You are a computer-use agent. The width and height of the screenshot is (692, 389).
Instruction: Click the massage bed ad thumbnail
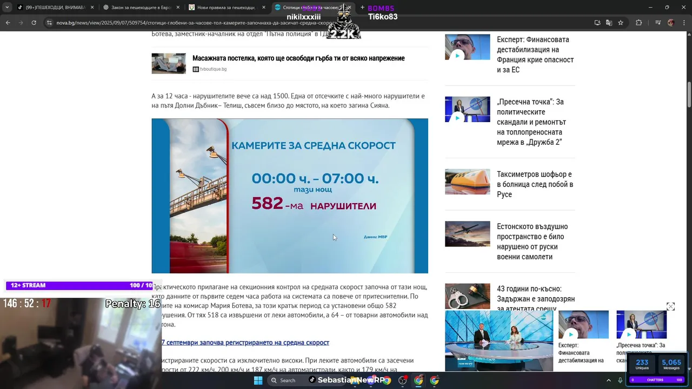pyautogui.click(x=169, y=63)
